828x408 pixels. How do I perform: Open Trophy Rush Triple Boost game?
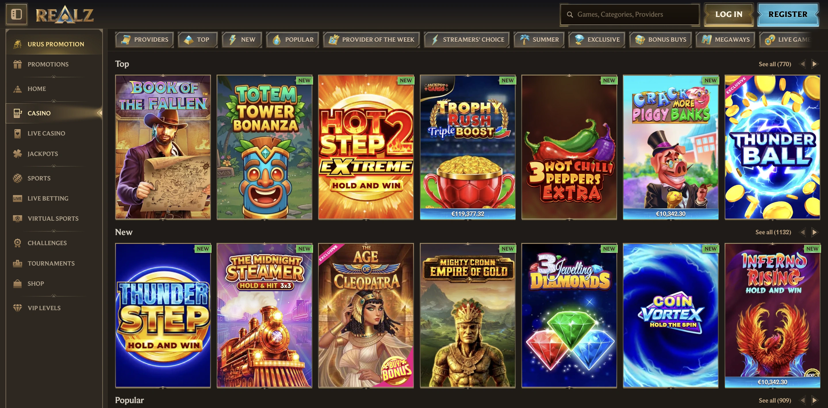468,147
